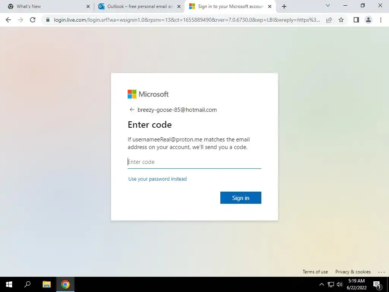Open the Windows Start menu
Screen dimensions: 389x292
[9, 284]
